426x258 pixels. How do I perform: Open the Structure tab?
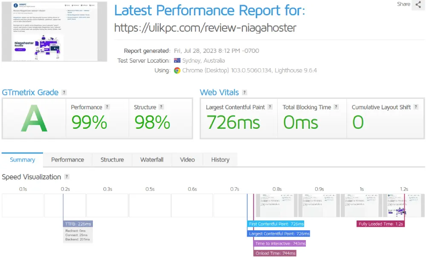[x=112, y=159]
